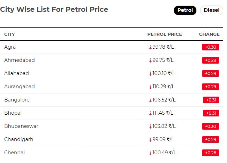The height and width of the screenshot is (163, 227).
Task: Open the Bangalore city row
Action: (112, 100)
